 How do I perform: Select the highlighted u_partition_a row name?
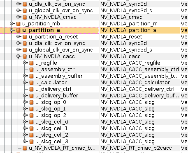point(41,31)
